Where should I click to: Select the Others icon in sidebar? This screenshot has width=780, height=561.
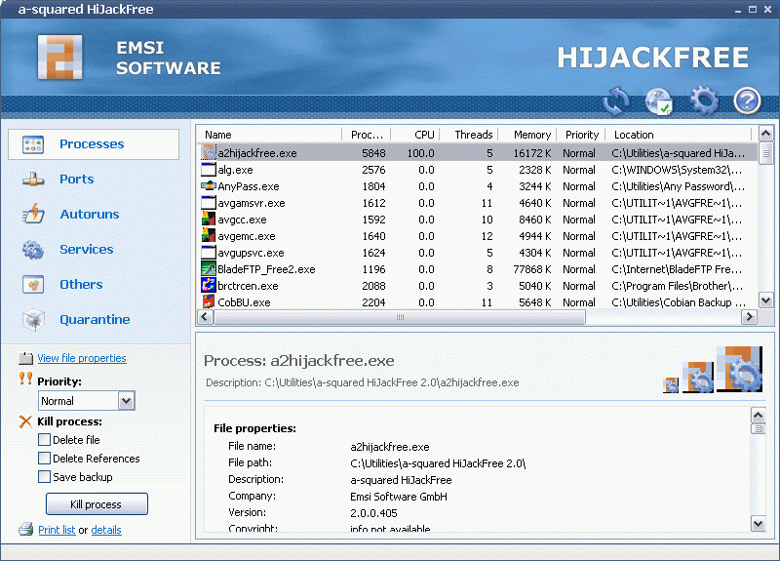tap(33, 284)
